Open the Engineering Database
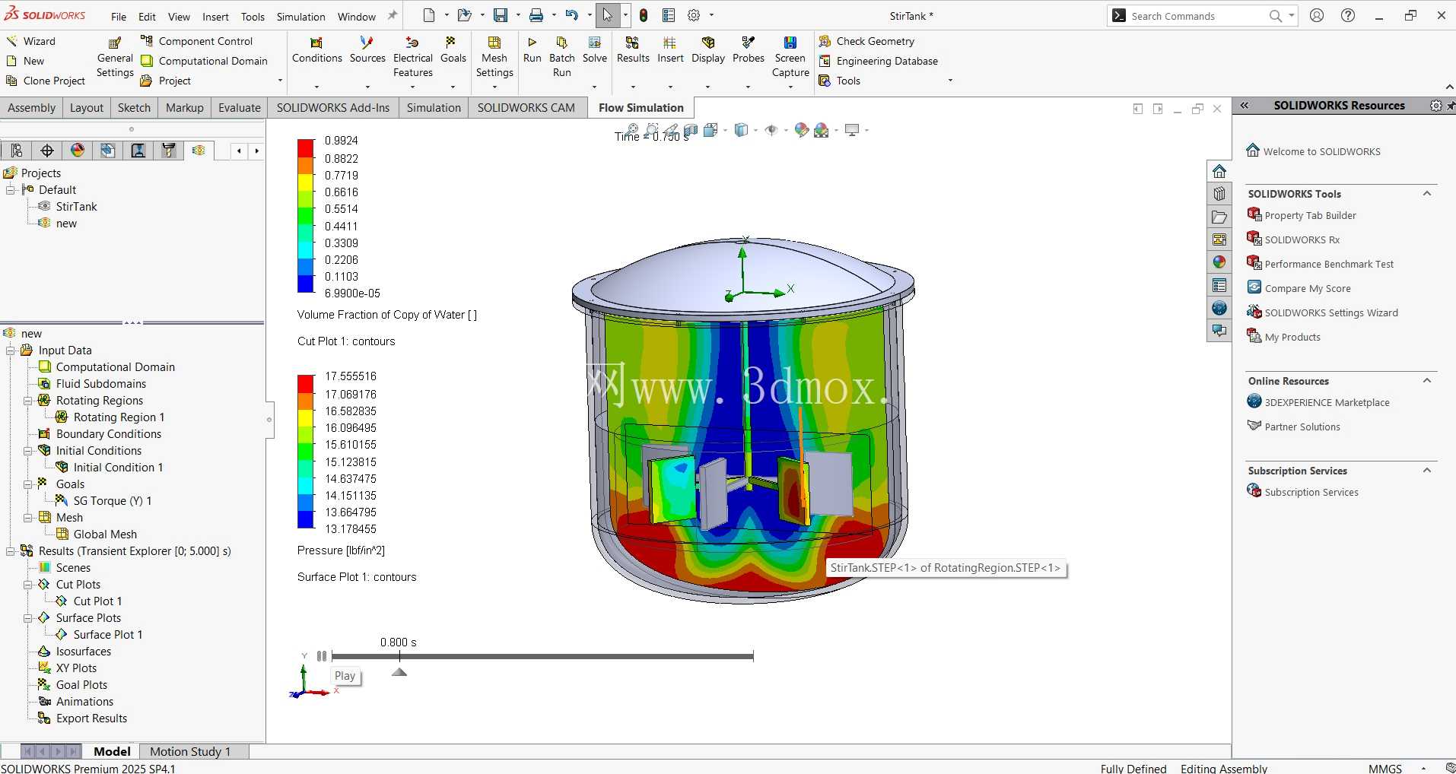Image resolution: width=1456 pixels, height=774 pixels. pos(878,61)
